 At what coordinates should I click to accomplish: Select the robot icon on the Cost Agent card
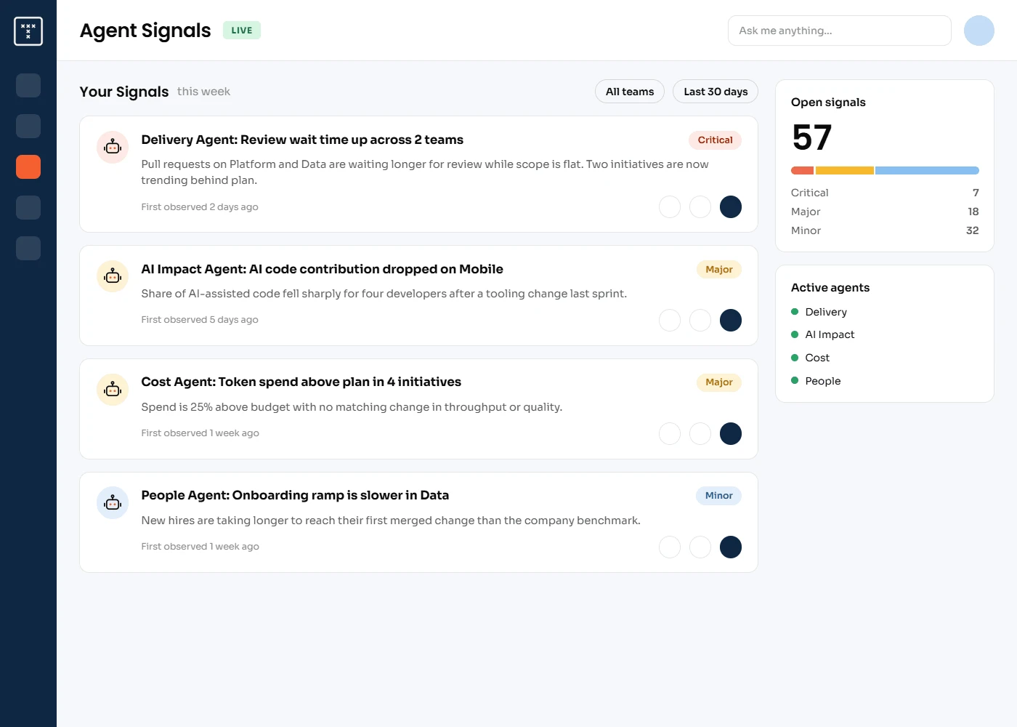coord(113,390)
